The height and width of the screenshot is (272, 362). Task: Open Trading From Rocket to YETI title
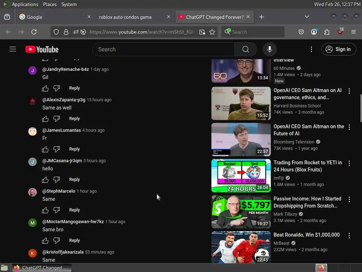point(308,166)
